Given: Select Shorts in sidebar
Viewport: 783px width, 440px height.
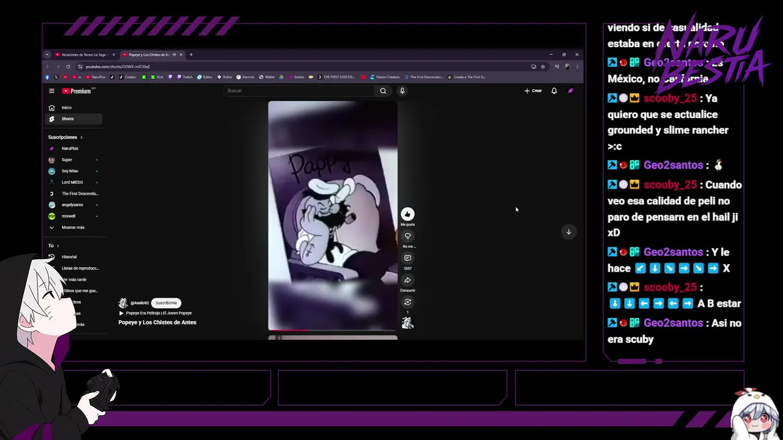Looking at the screenshot, I should pos(74,119).
